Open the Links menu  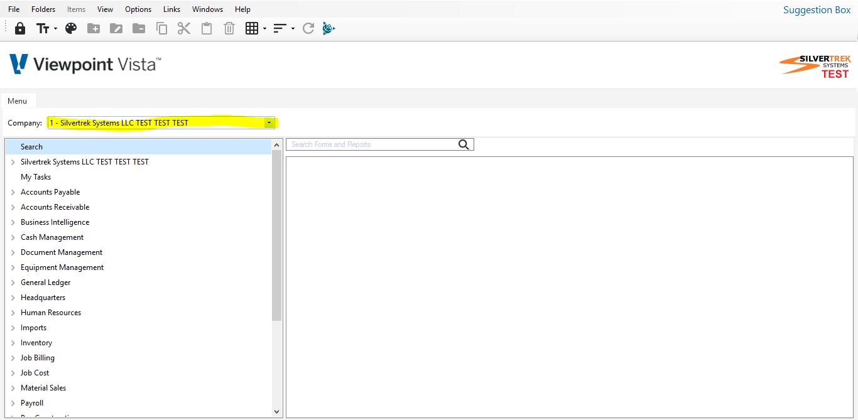[171, 9]
